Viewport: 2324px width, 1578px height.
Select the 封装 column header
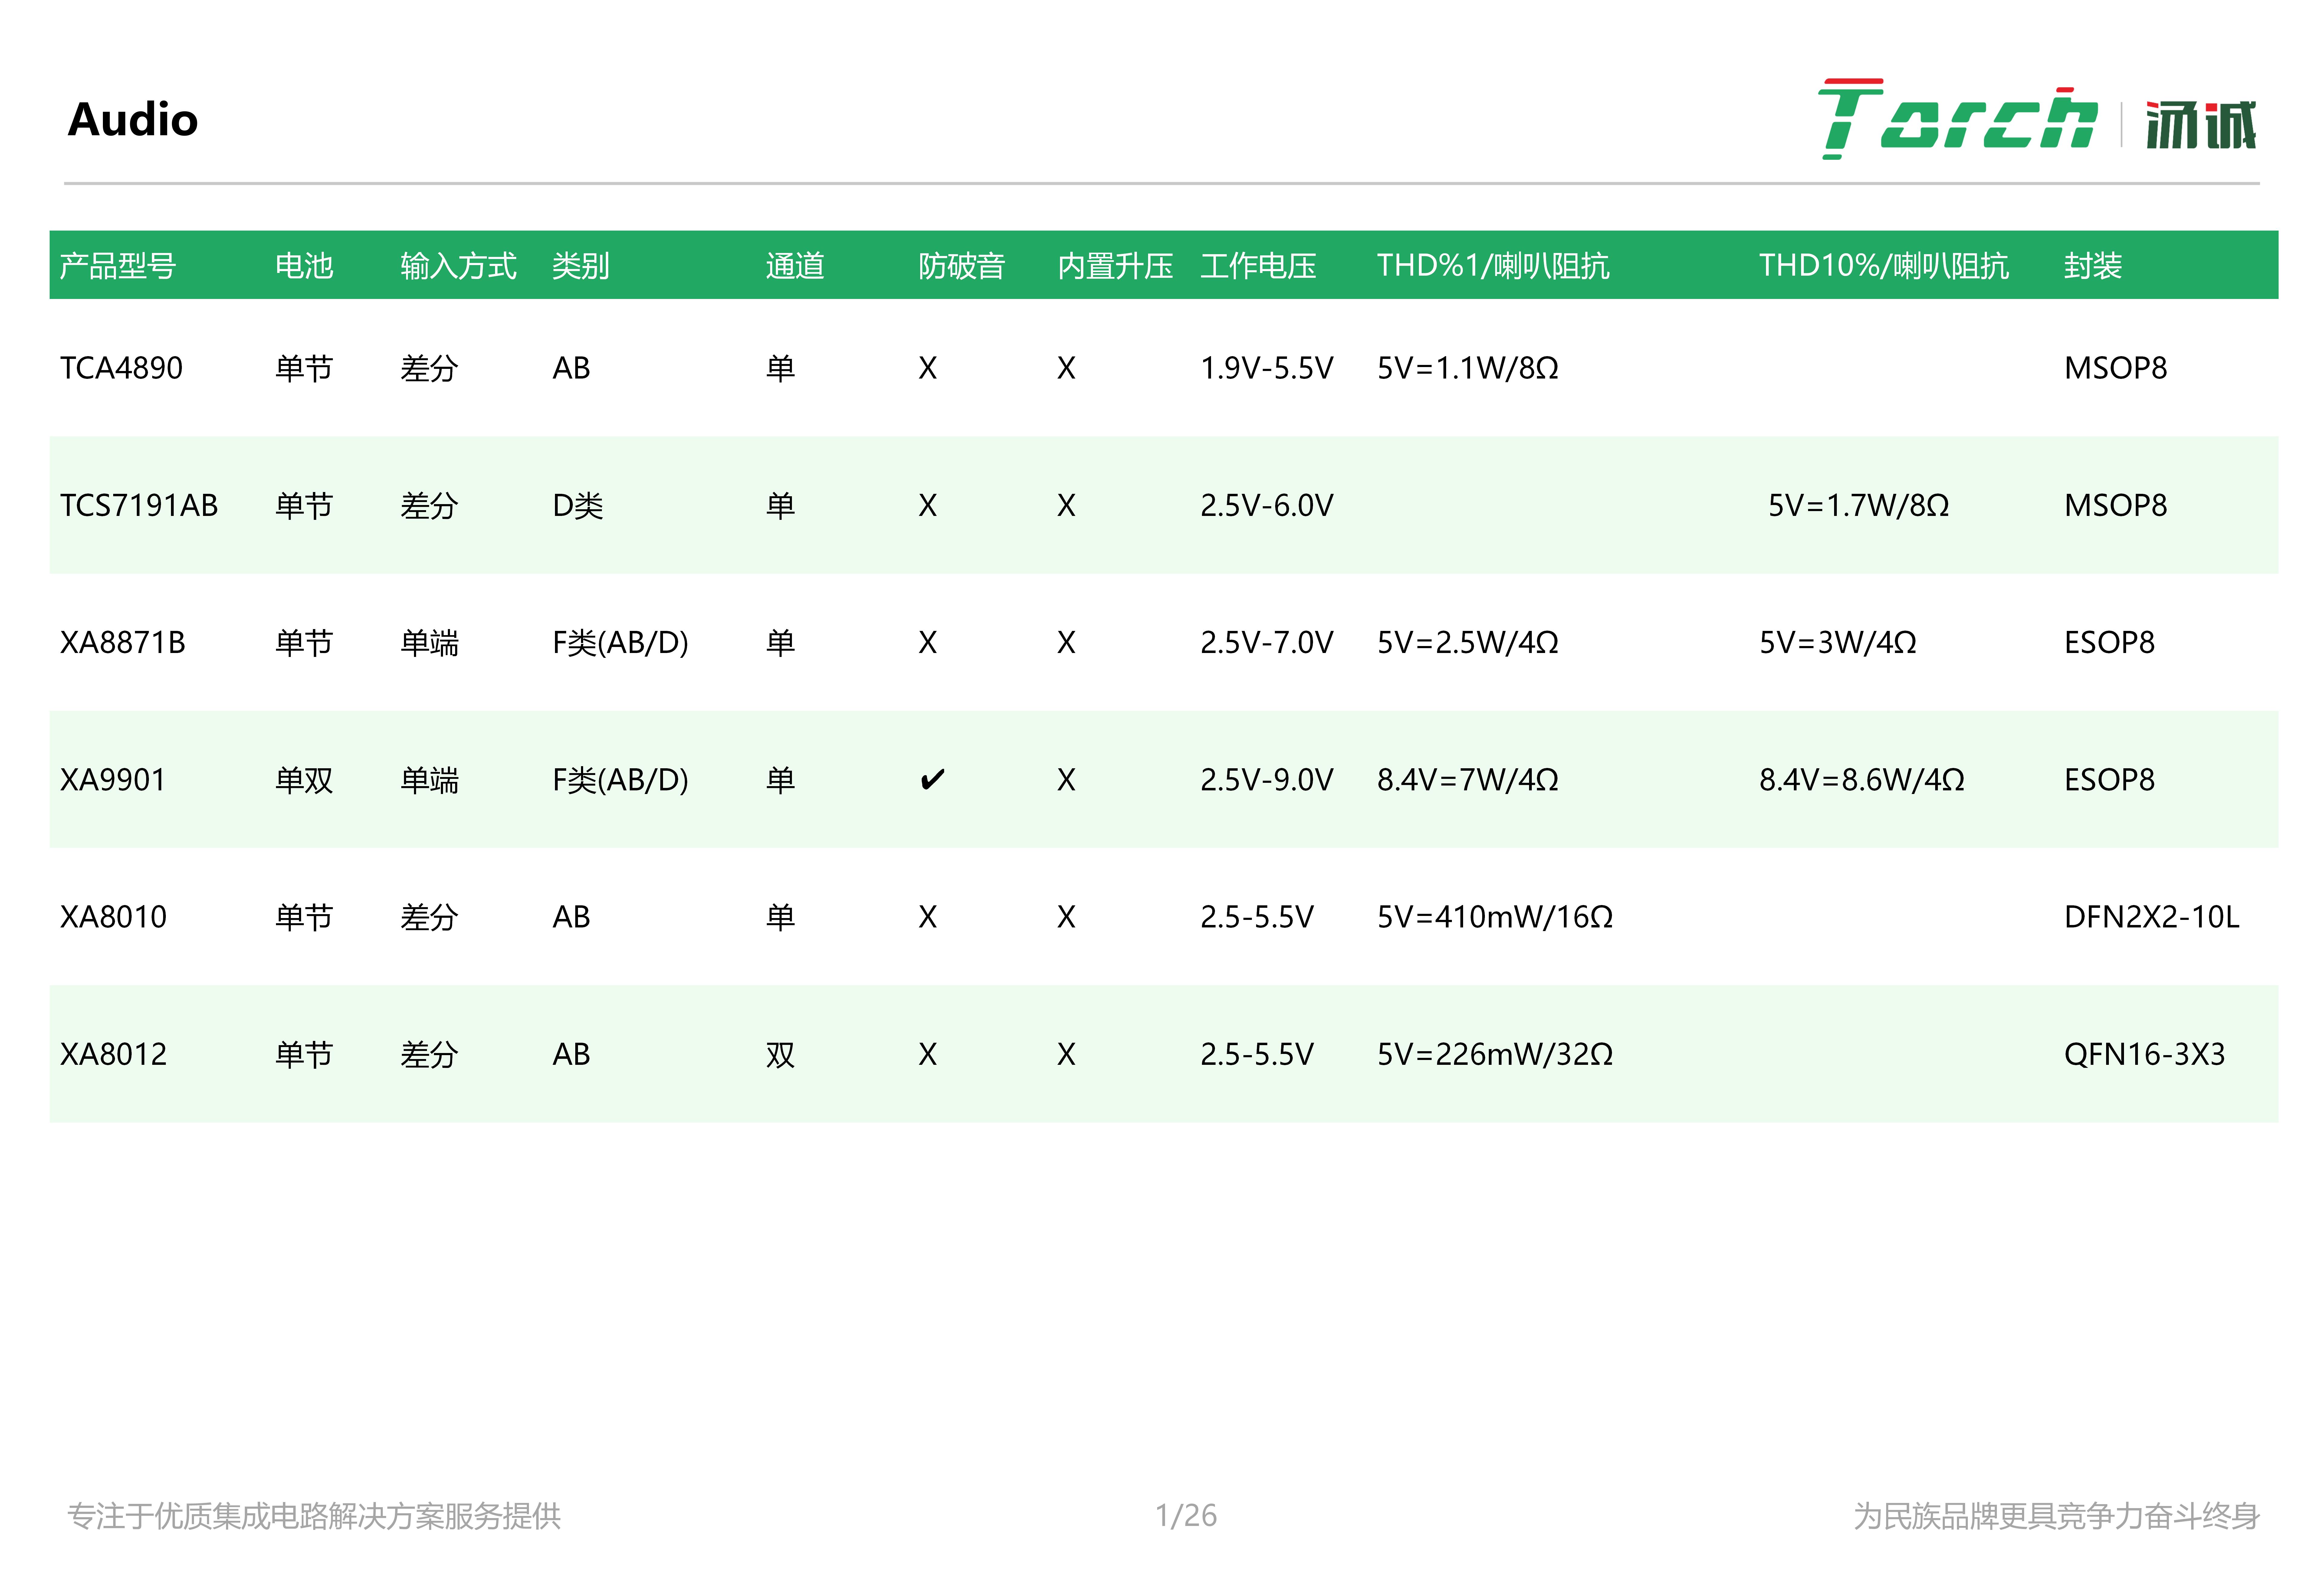pyautogui.click(x=2093, y=266)
